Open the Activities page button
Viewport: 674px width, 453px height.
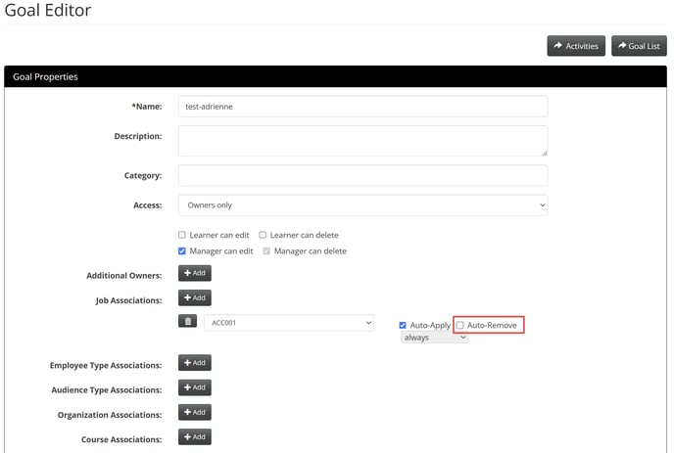pyautogui.click(x=576, y=46)
